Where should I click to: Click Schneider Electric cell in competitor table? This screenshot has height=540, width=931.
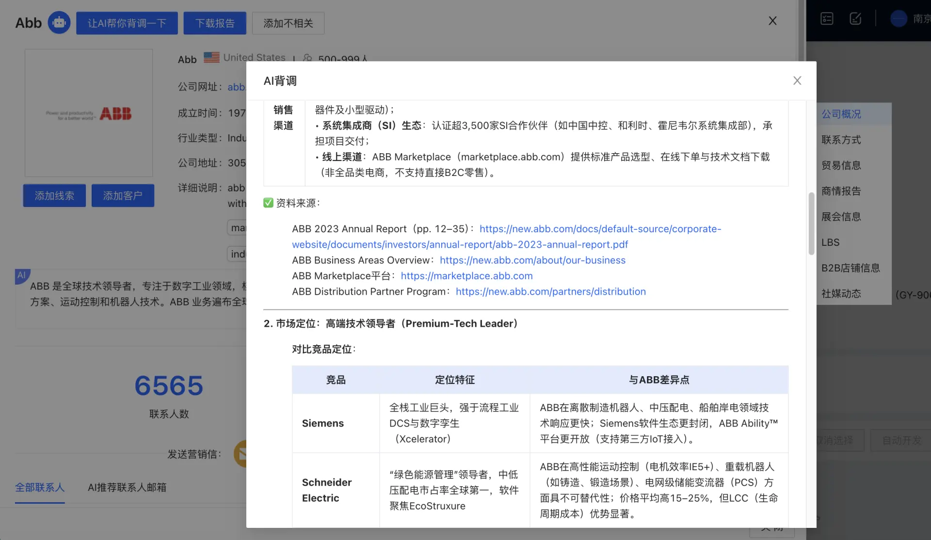tap(336, 490)
